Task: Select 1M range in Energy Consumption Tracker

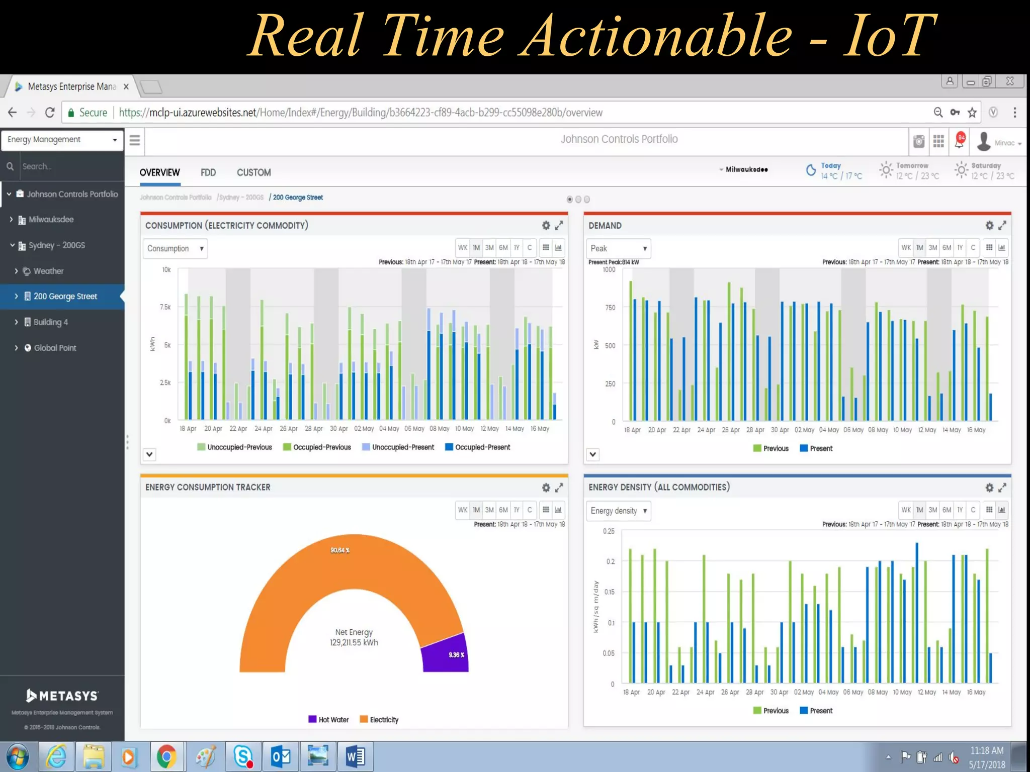Action: point(476,510)
